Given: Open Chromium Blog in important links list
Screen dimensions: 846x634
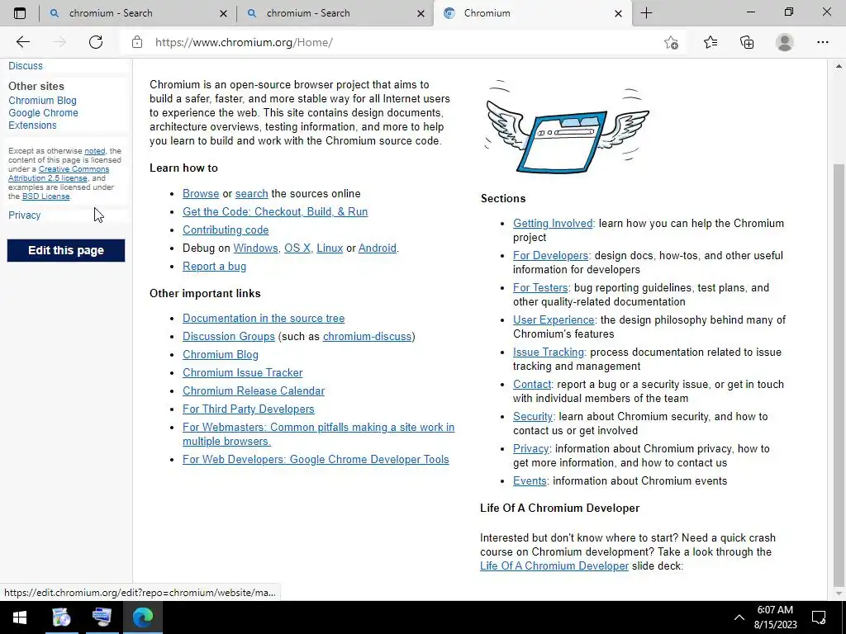Looking at the screenshot, I should [x=220, y=355].
